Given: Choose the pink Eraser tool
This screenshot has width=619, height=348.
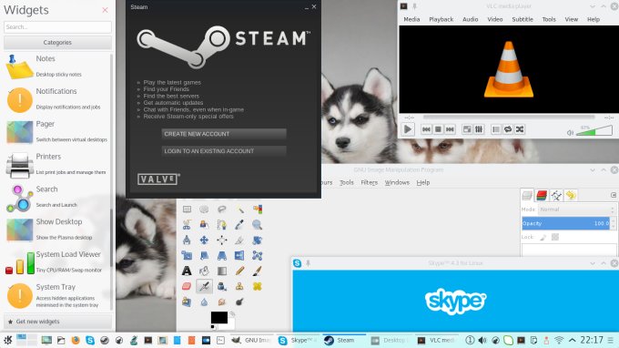Looking at the screenshot, I should pos(187,286).
